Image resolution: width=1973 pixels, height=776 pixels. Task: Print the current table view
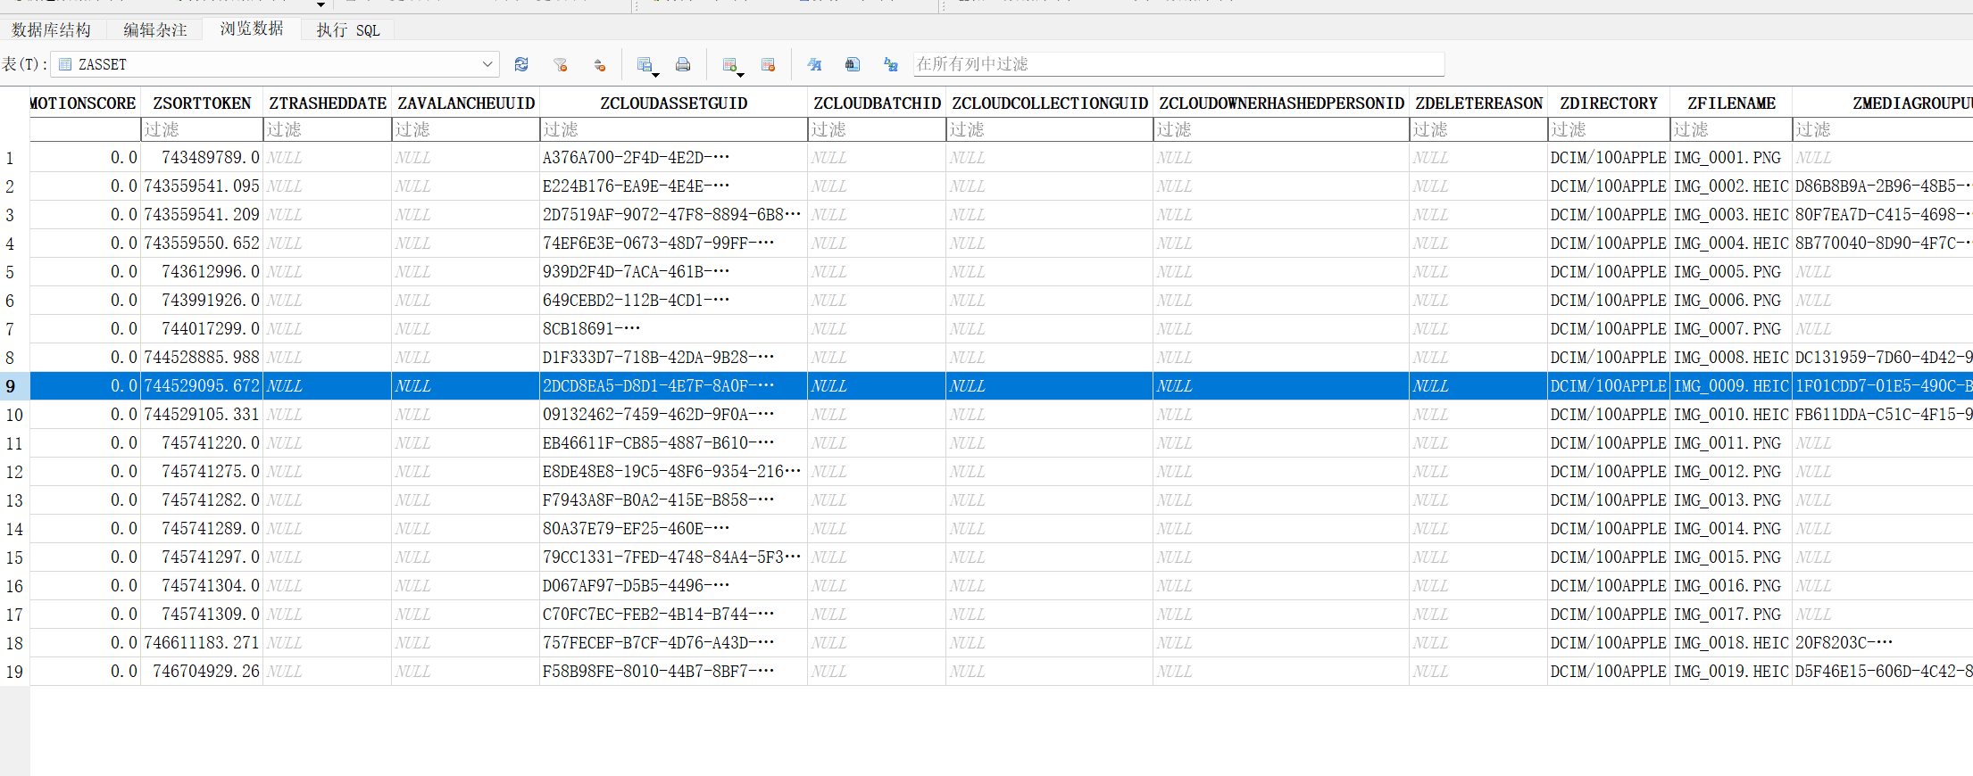(683, 64)
